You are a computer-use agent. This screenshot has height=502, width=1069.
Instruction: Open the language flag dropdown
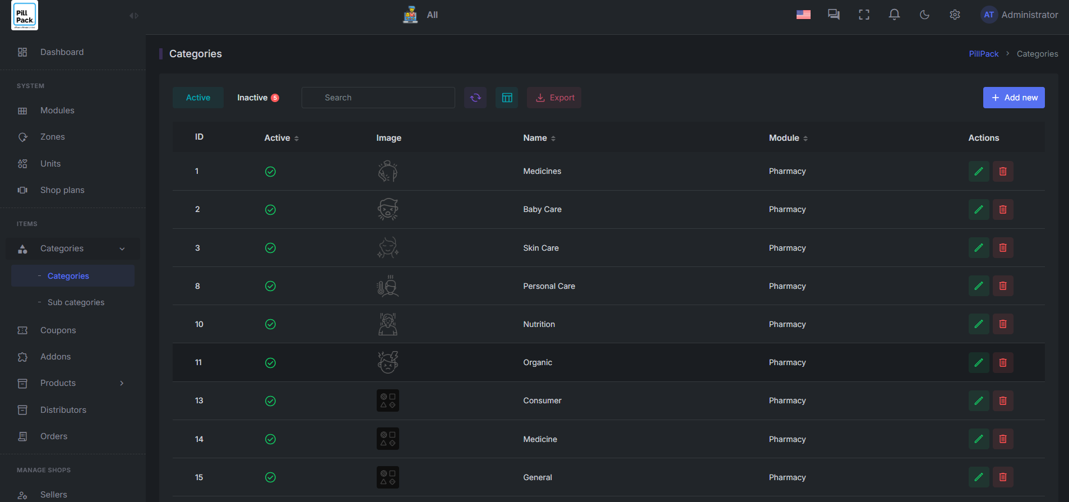coord(803,15)
